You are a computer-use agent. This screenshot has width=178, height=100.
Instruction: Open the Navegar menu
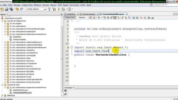[x=17, y=5]
